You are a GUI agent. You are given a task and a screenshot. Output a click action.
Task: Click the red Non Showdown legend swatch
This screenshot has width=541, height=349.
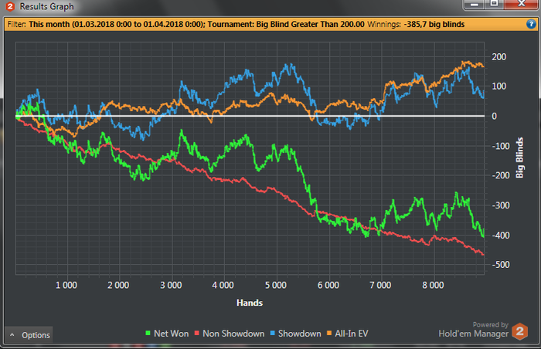pos(197,333)
